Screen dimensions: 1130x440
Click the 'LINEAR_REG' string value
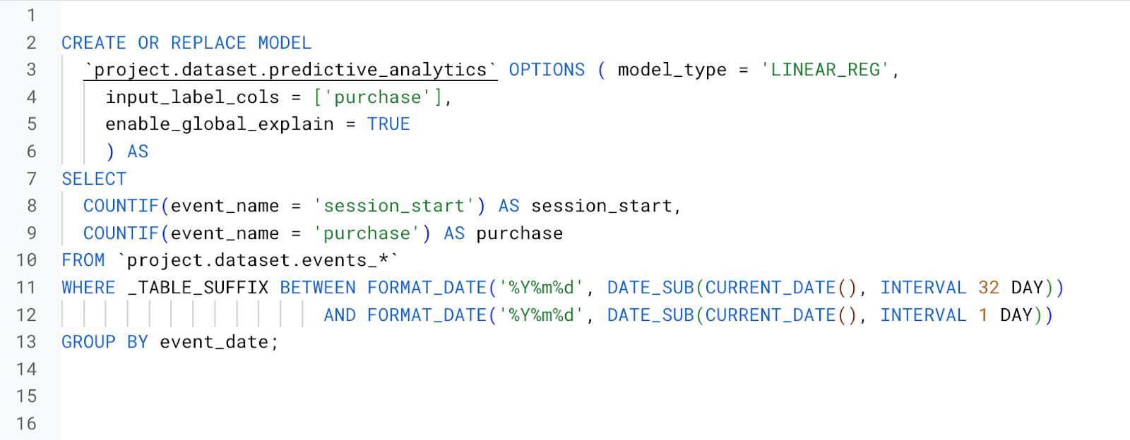(824, 70)
